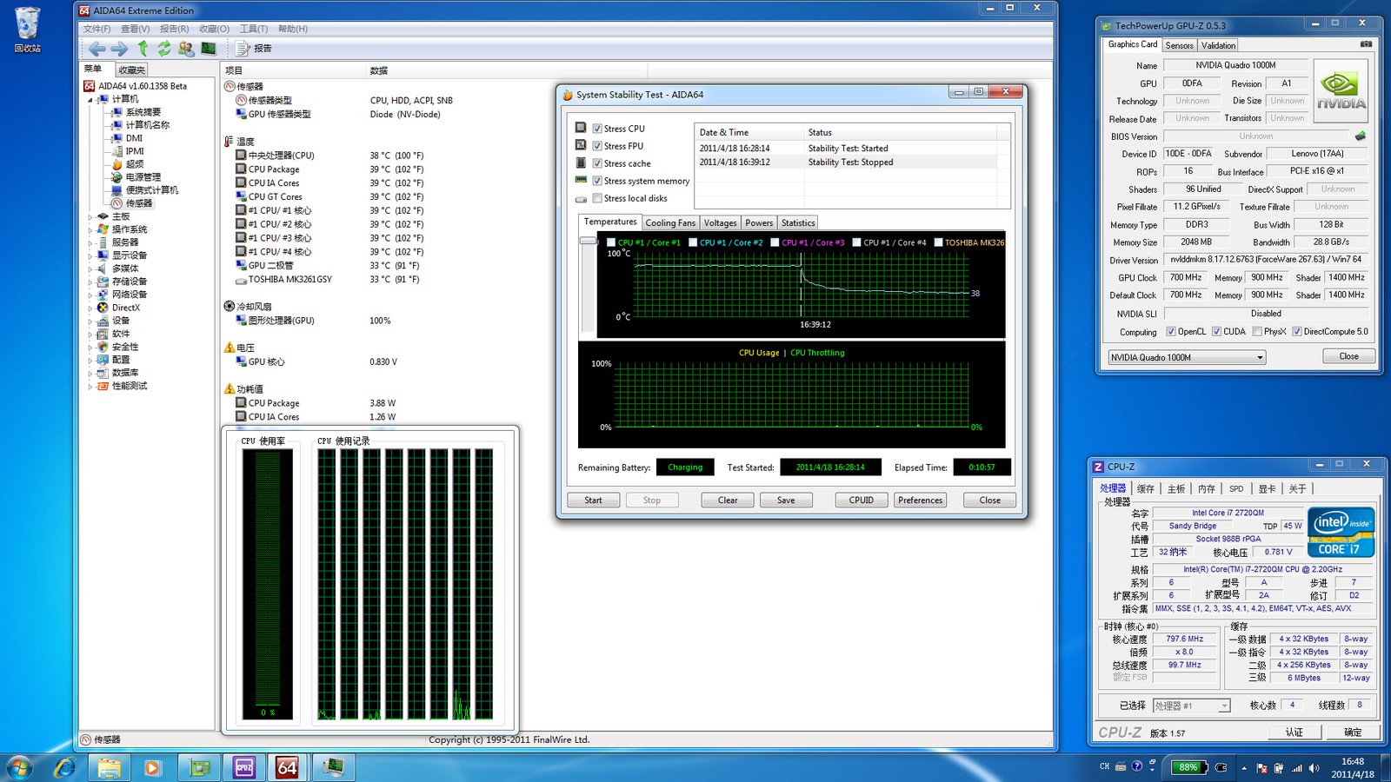Screen dimensions: 1391x782
Task: Open Windows Media Player from the taskbar
Action: coord(153,767)
